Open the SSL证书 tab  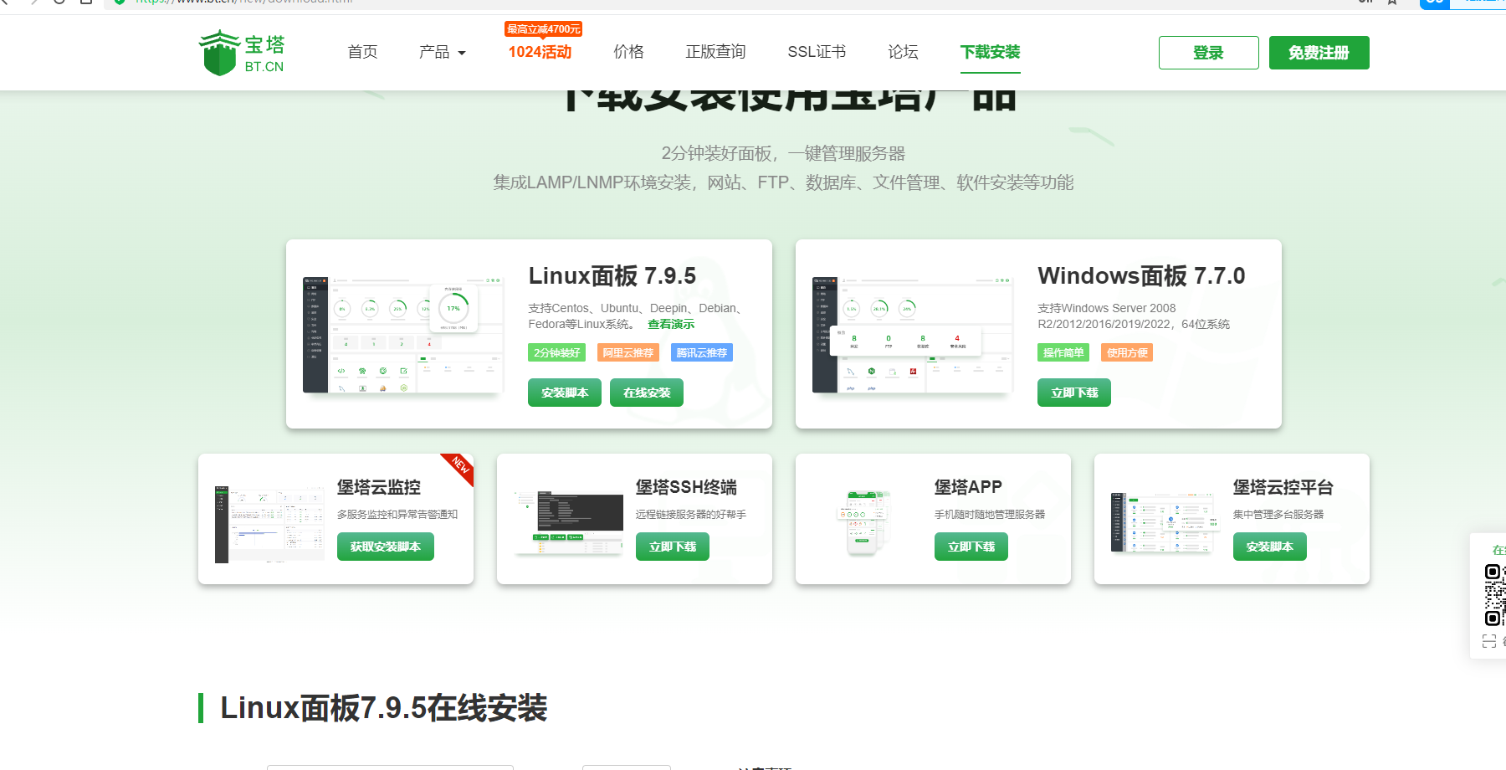point(816,52)
